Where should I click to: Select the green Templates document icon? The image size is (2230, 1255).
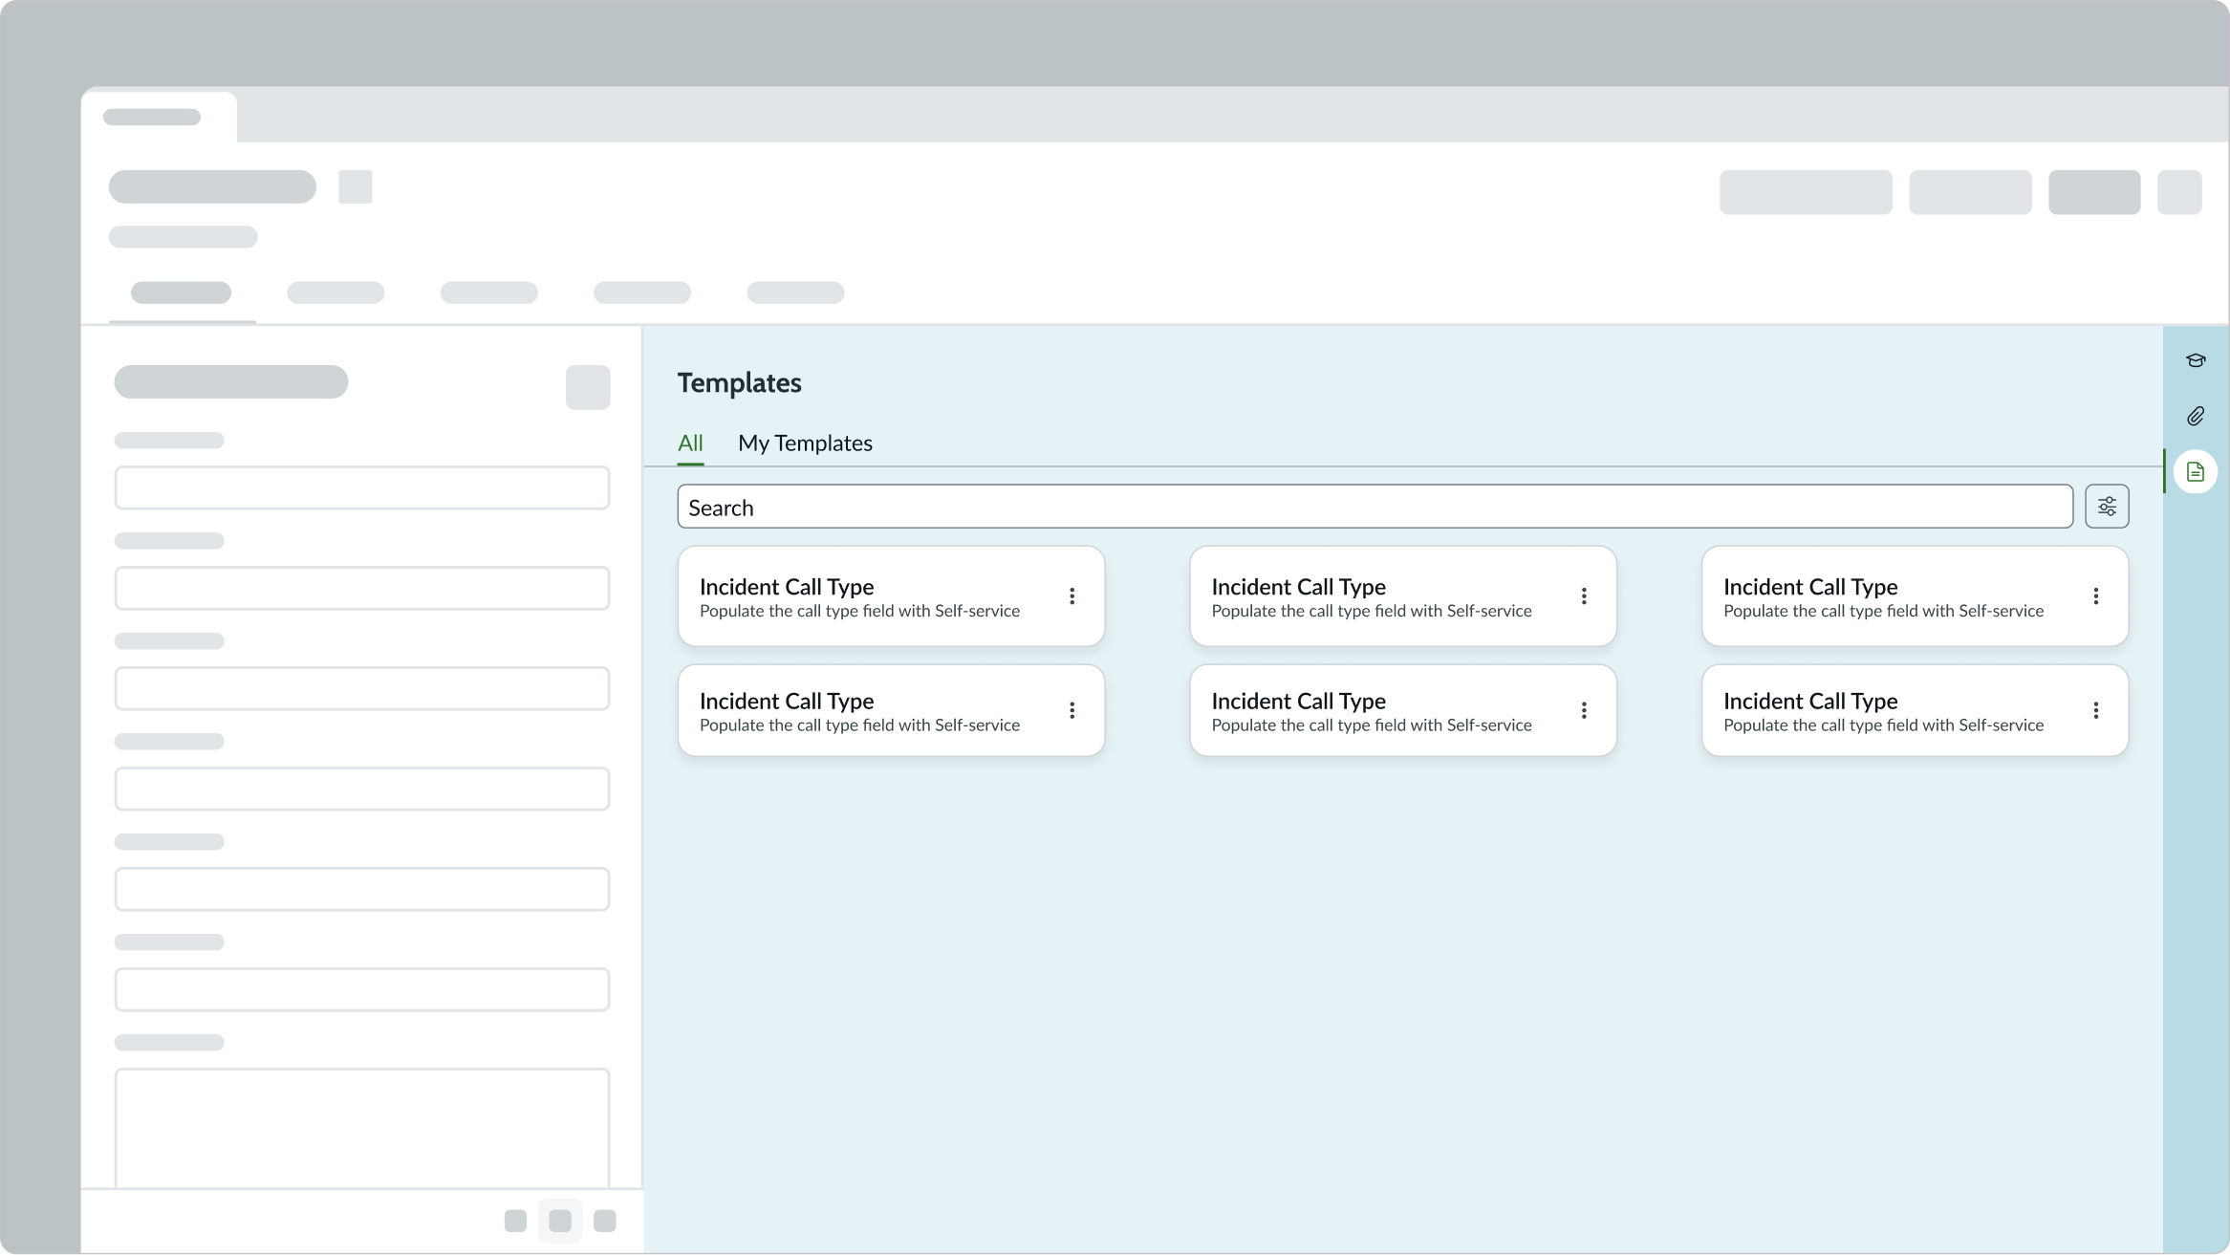point(2196,470)
